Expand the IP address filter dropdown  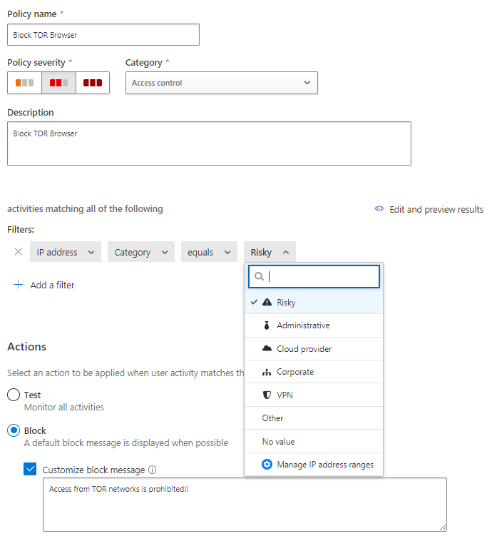coord(65,252)
